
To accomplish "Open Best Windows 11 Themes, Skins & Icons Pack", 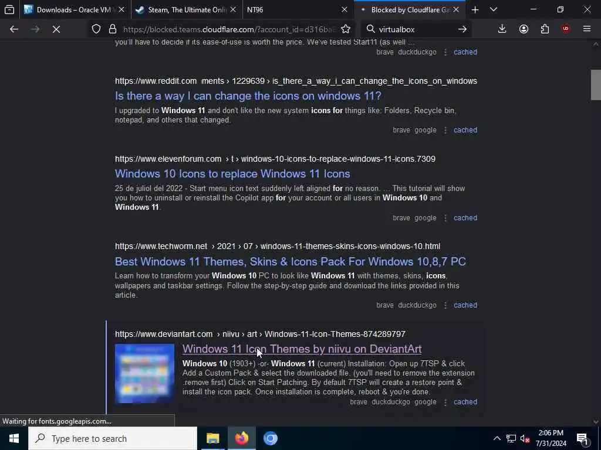I will click(290, 262).
